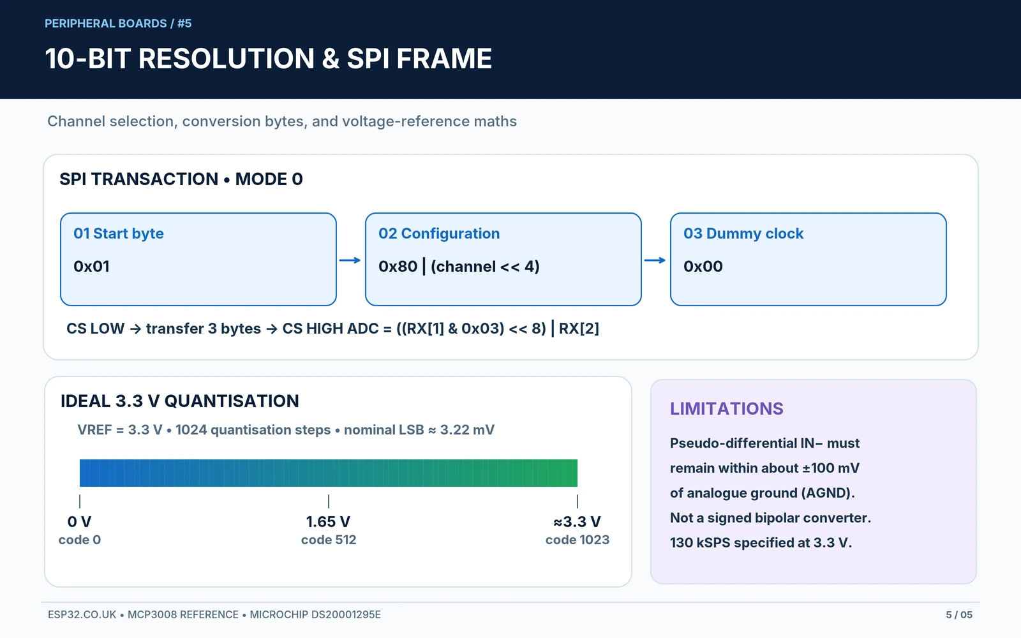
Task: Click the '0x80 | (channel << 4)' expression
Action: [459, 267]
